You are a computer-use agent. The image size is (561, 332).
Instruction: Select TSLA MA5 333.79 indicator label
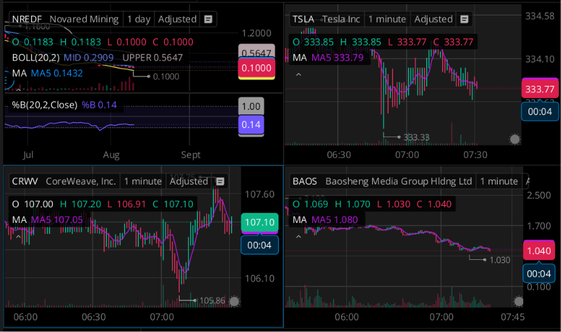[x=337, y=58]
